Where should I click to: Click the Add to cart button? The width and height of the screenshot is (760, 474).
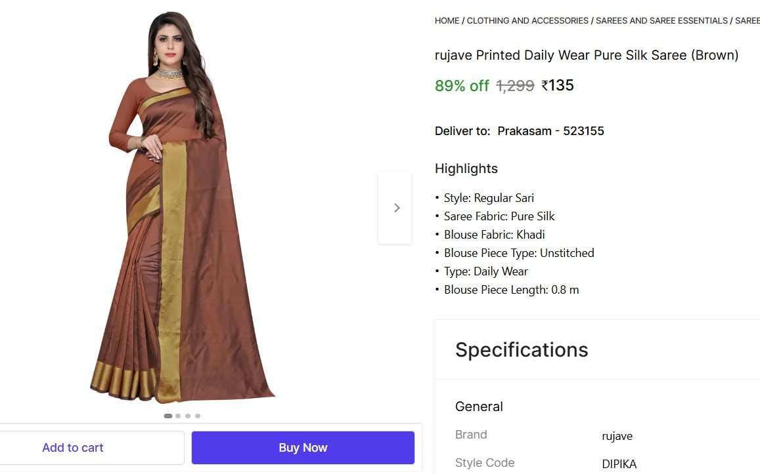[73, 448]
